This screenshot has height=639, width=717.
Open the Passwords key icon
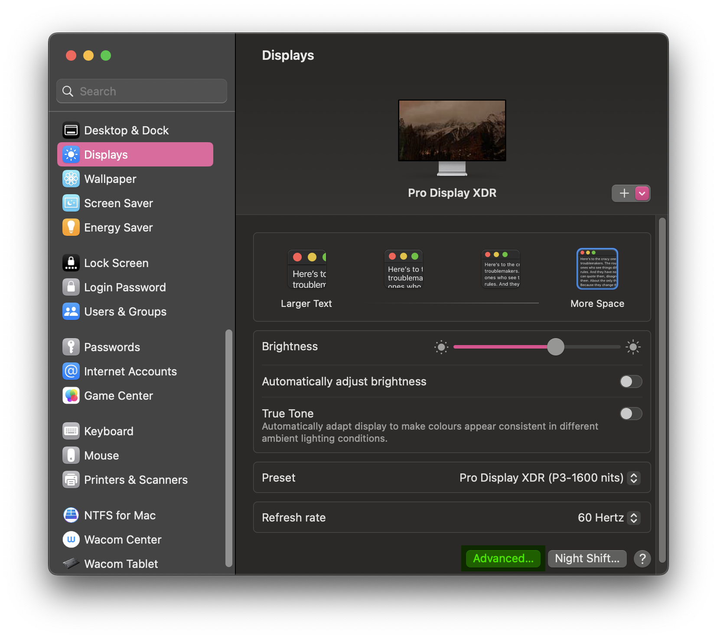(71, 347)
